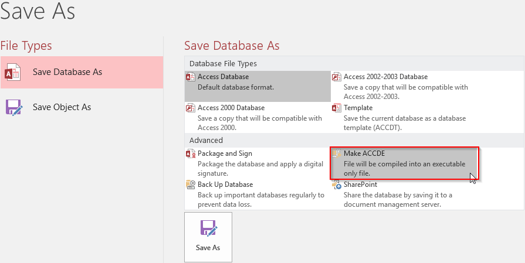Click the Save Database As icon
The width and height of the screenshot is (525, 263).
[x=13, y=73]
